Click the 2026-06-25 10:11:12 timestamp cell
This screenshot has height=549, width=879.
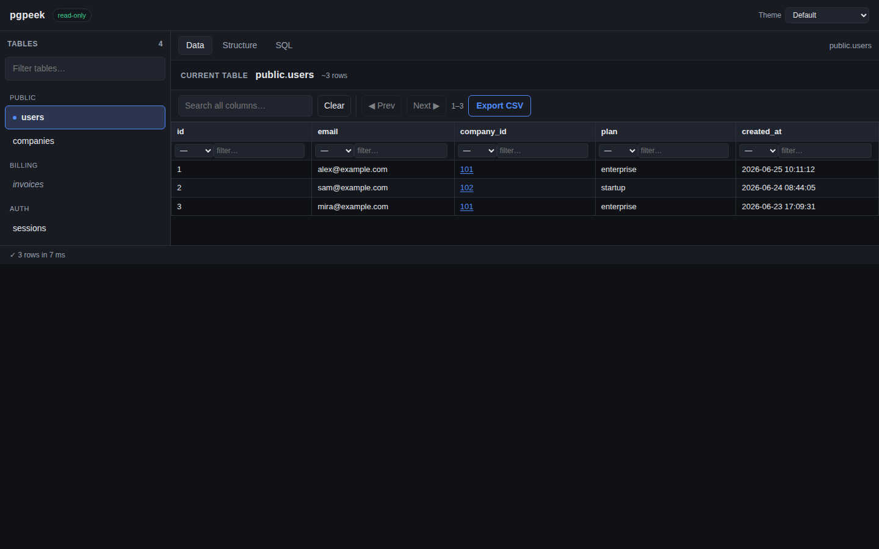tap(807, 170)
